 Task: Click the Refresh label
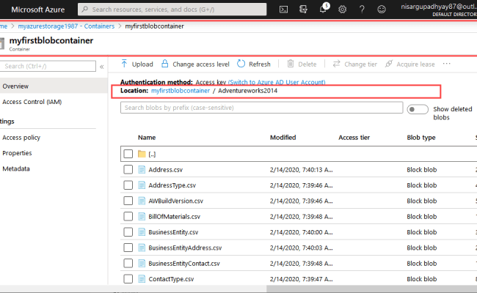tap(260, 64)
